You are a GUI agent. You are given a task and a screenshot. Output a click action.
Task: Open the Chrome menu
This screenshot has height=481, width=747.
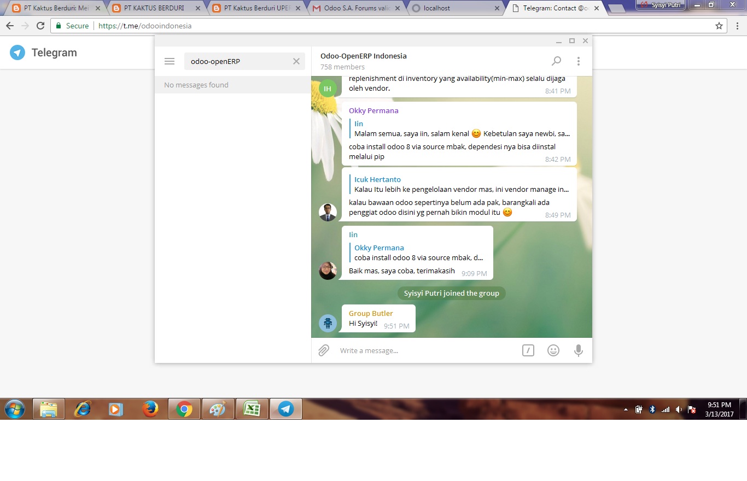pos(737,26)
